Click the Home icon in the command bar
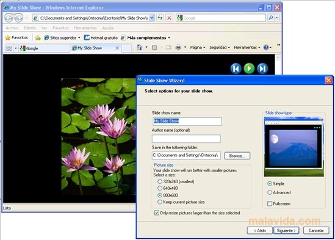 pyautogui.click(x=140, y=47)
